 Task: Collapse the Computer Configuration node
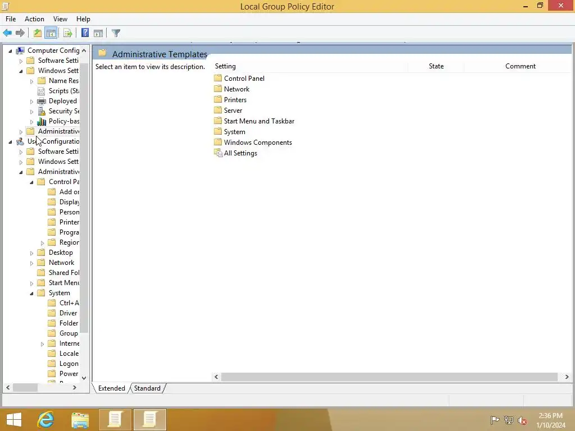(10, 51)
